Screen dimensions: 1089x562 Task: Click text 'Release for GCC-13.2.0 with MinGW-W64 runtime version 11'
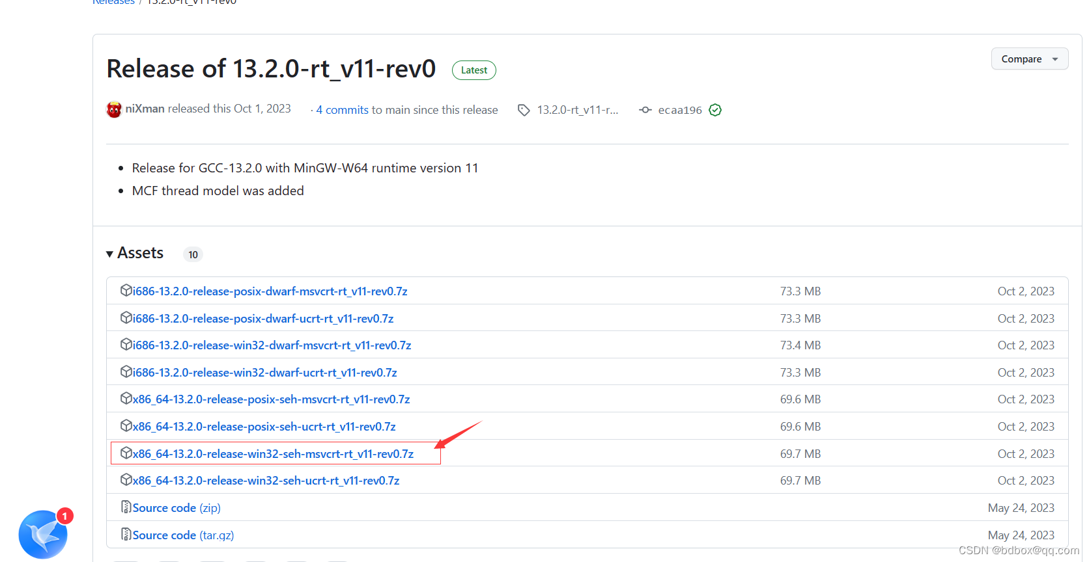305,168
